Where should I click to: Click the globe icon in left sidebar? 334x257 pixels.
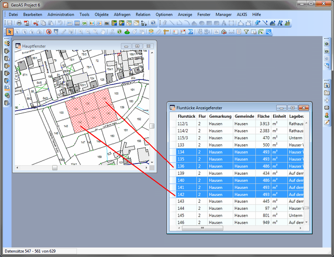(7, 95)
